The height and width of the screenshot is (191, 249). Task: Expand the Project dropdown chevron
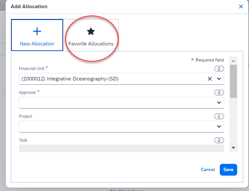pos(219,126)
